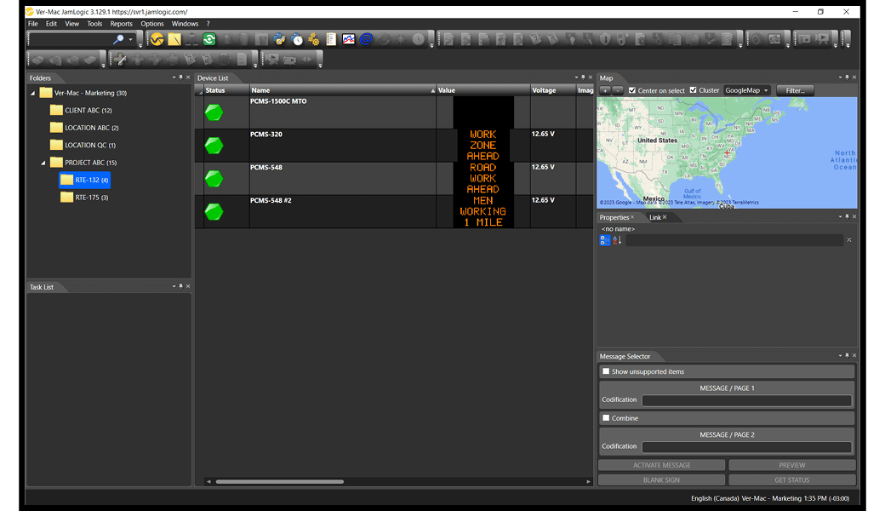Open the GoogleMap provider dropdown
The width and height of the screenshot is (885, 511).
tap(746, 90)
